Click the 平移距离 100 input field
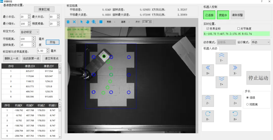The width and height of the screenshot is (273, 140). coord(26,39)
